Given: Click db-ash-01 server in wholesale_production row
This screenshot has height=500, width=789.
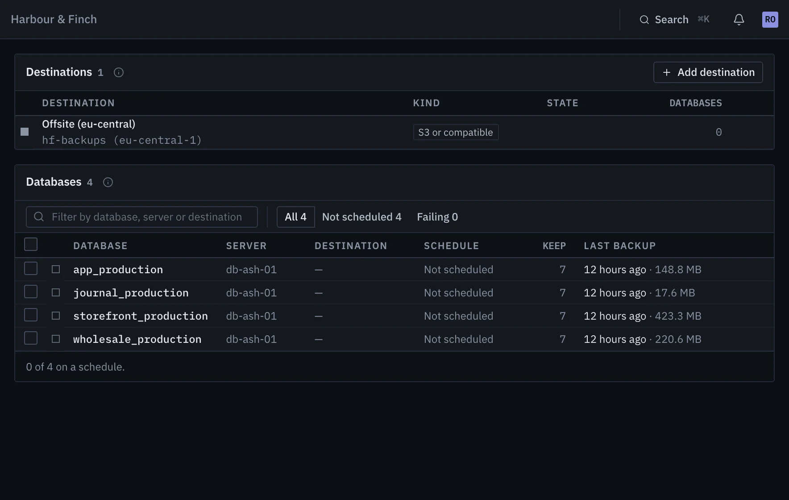Looking at the screenshot, I should (251, 339).
